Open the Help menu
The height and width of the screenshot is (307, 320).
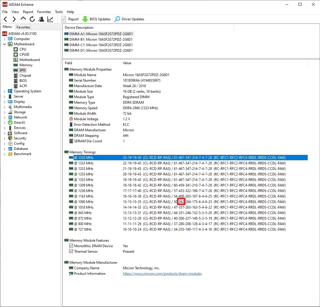70,12
